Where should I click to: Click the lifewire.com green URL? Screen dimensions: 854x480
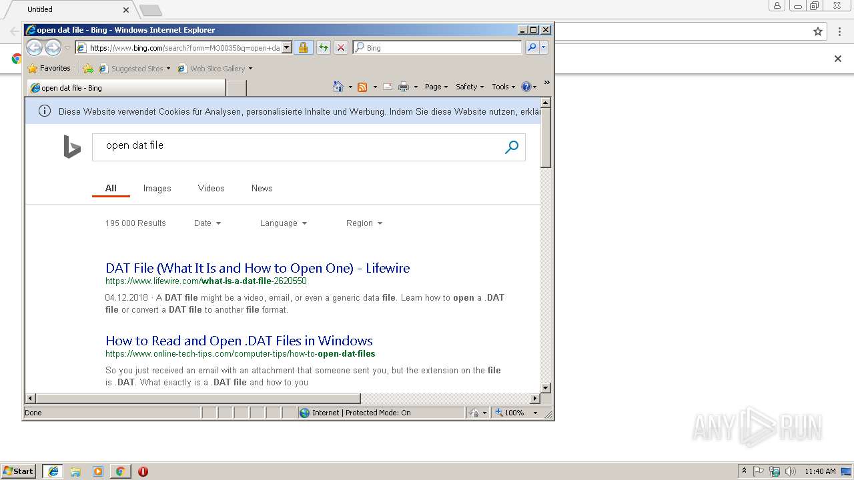coord(206,281)
